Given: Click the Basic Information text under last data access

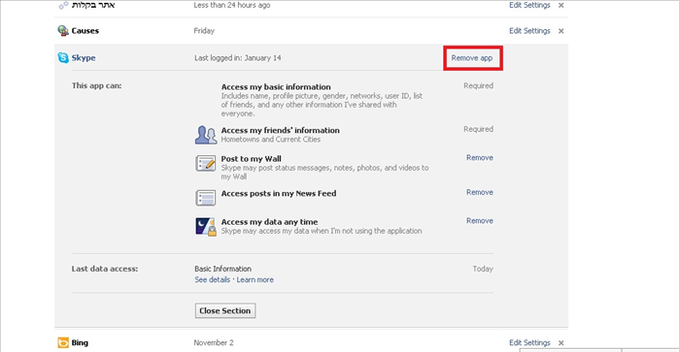Looking at the screenshot, I should tap(223, 269).
